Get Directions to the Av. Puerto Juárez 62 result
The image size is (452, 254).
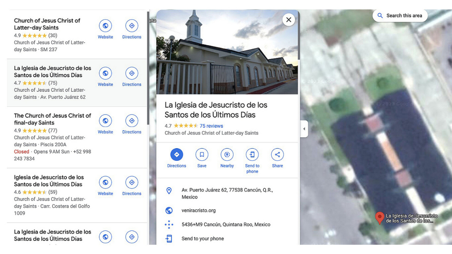(131, 73)
